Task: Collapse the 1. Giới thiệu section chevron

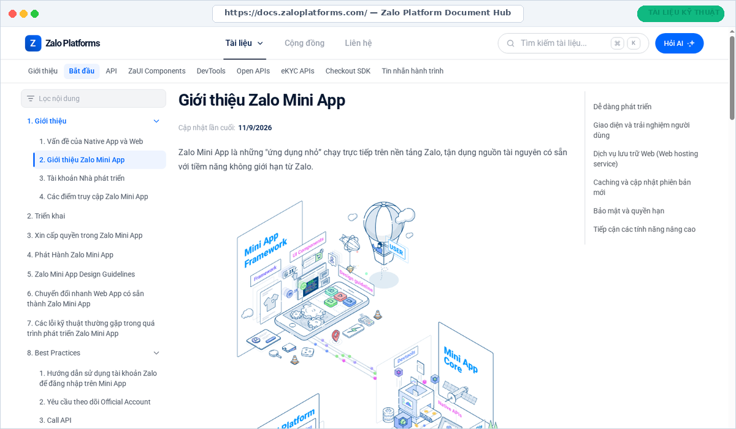Action: pos(156,121)
